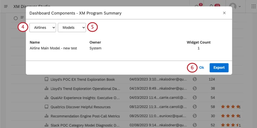Open Recommendation Engine Post-Call Metrics dashboard

pos(85,116)
